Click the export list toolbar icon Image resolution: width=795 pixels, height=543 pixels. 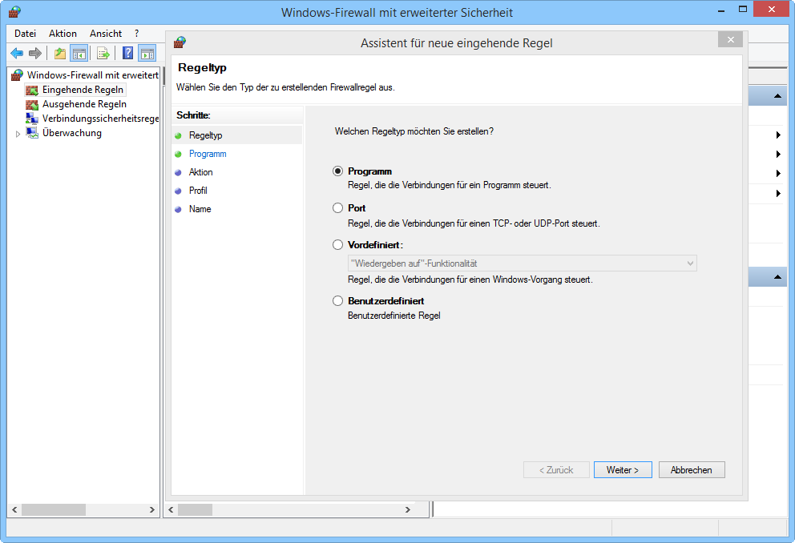tap(103, 53)
